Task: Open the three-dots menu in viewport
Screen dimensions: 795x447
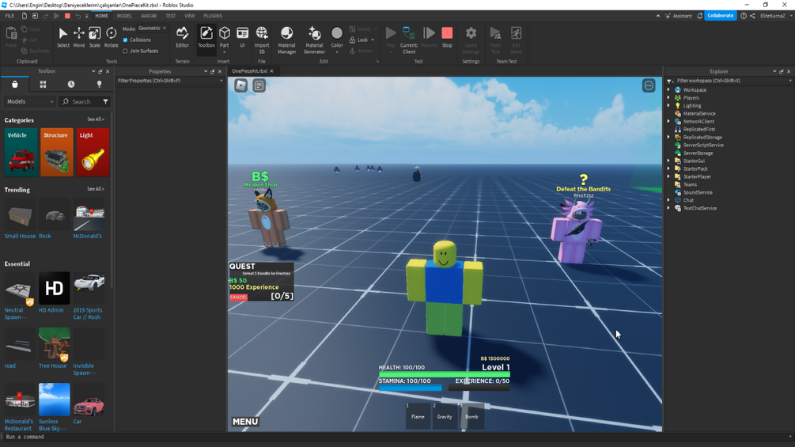Action: [649, 85]
